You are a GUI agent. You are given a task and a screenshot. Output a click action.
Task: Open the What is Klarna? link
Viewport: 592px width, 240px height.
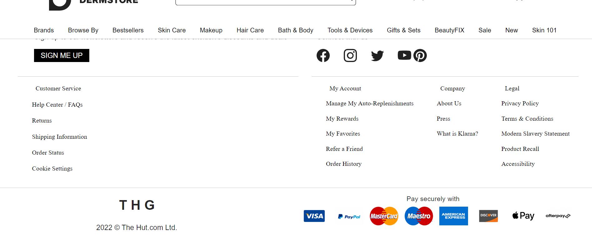click(457, 134)
